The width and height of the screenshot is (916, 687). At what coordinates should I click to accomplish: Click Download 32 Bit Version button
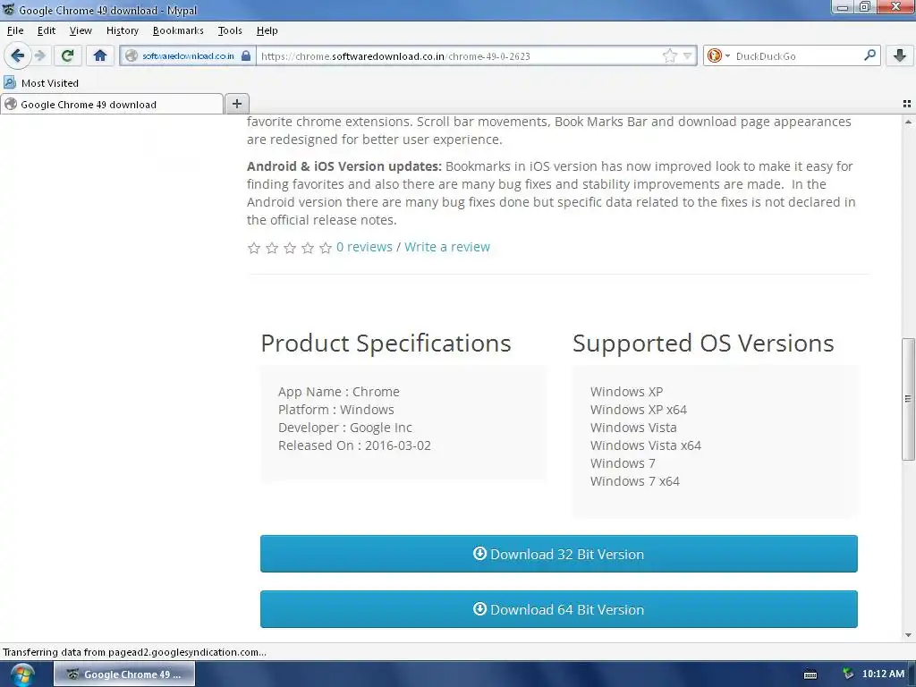click(x=558, y=554)
